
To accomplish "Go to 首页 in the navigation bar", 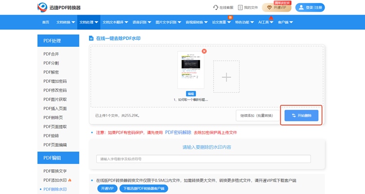I will point(46,22).
